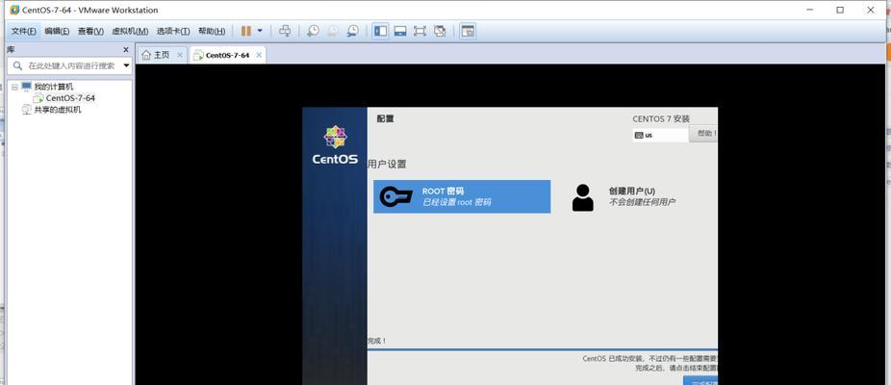Open the 虚拟机(M) menu
Viewport: 891px width, 385px height.
(130, 31)
